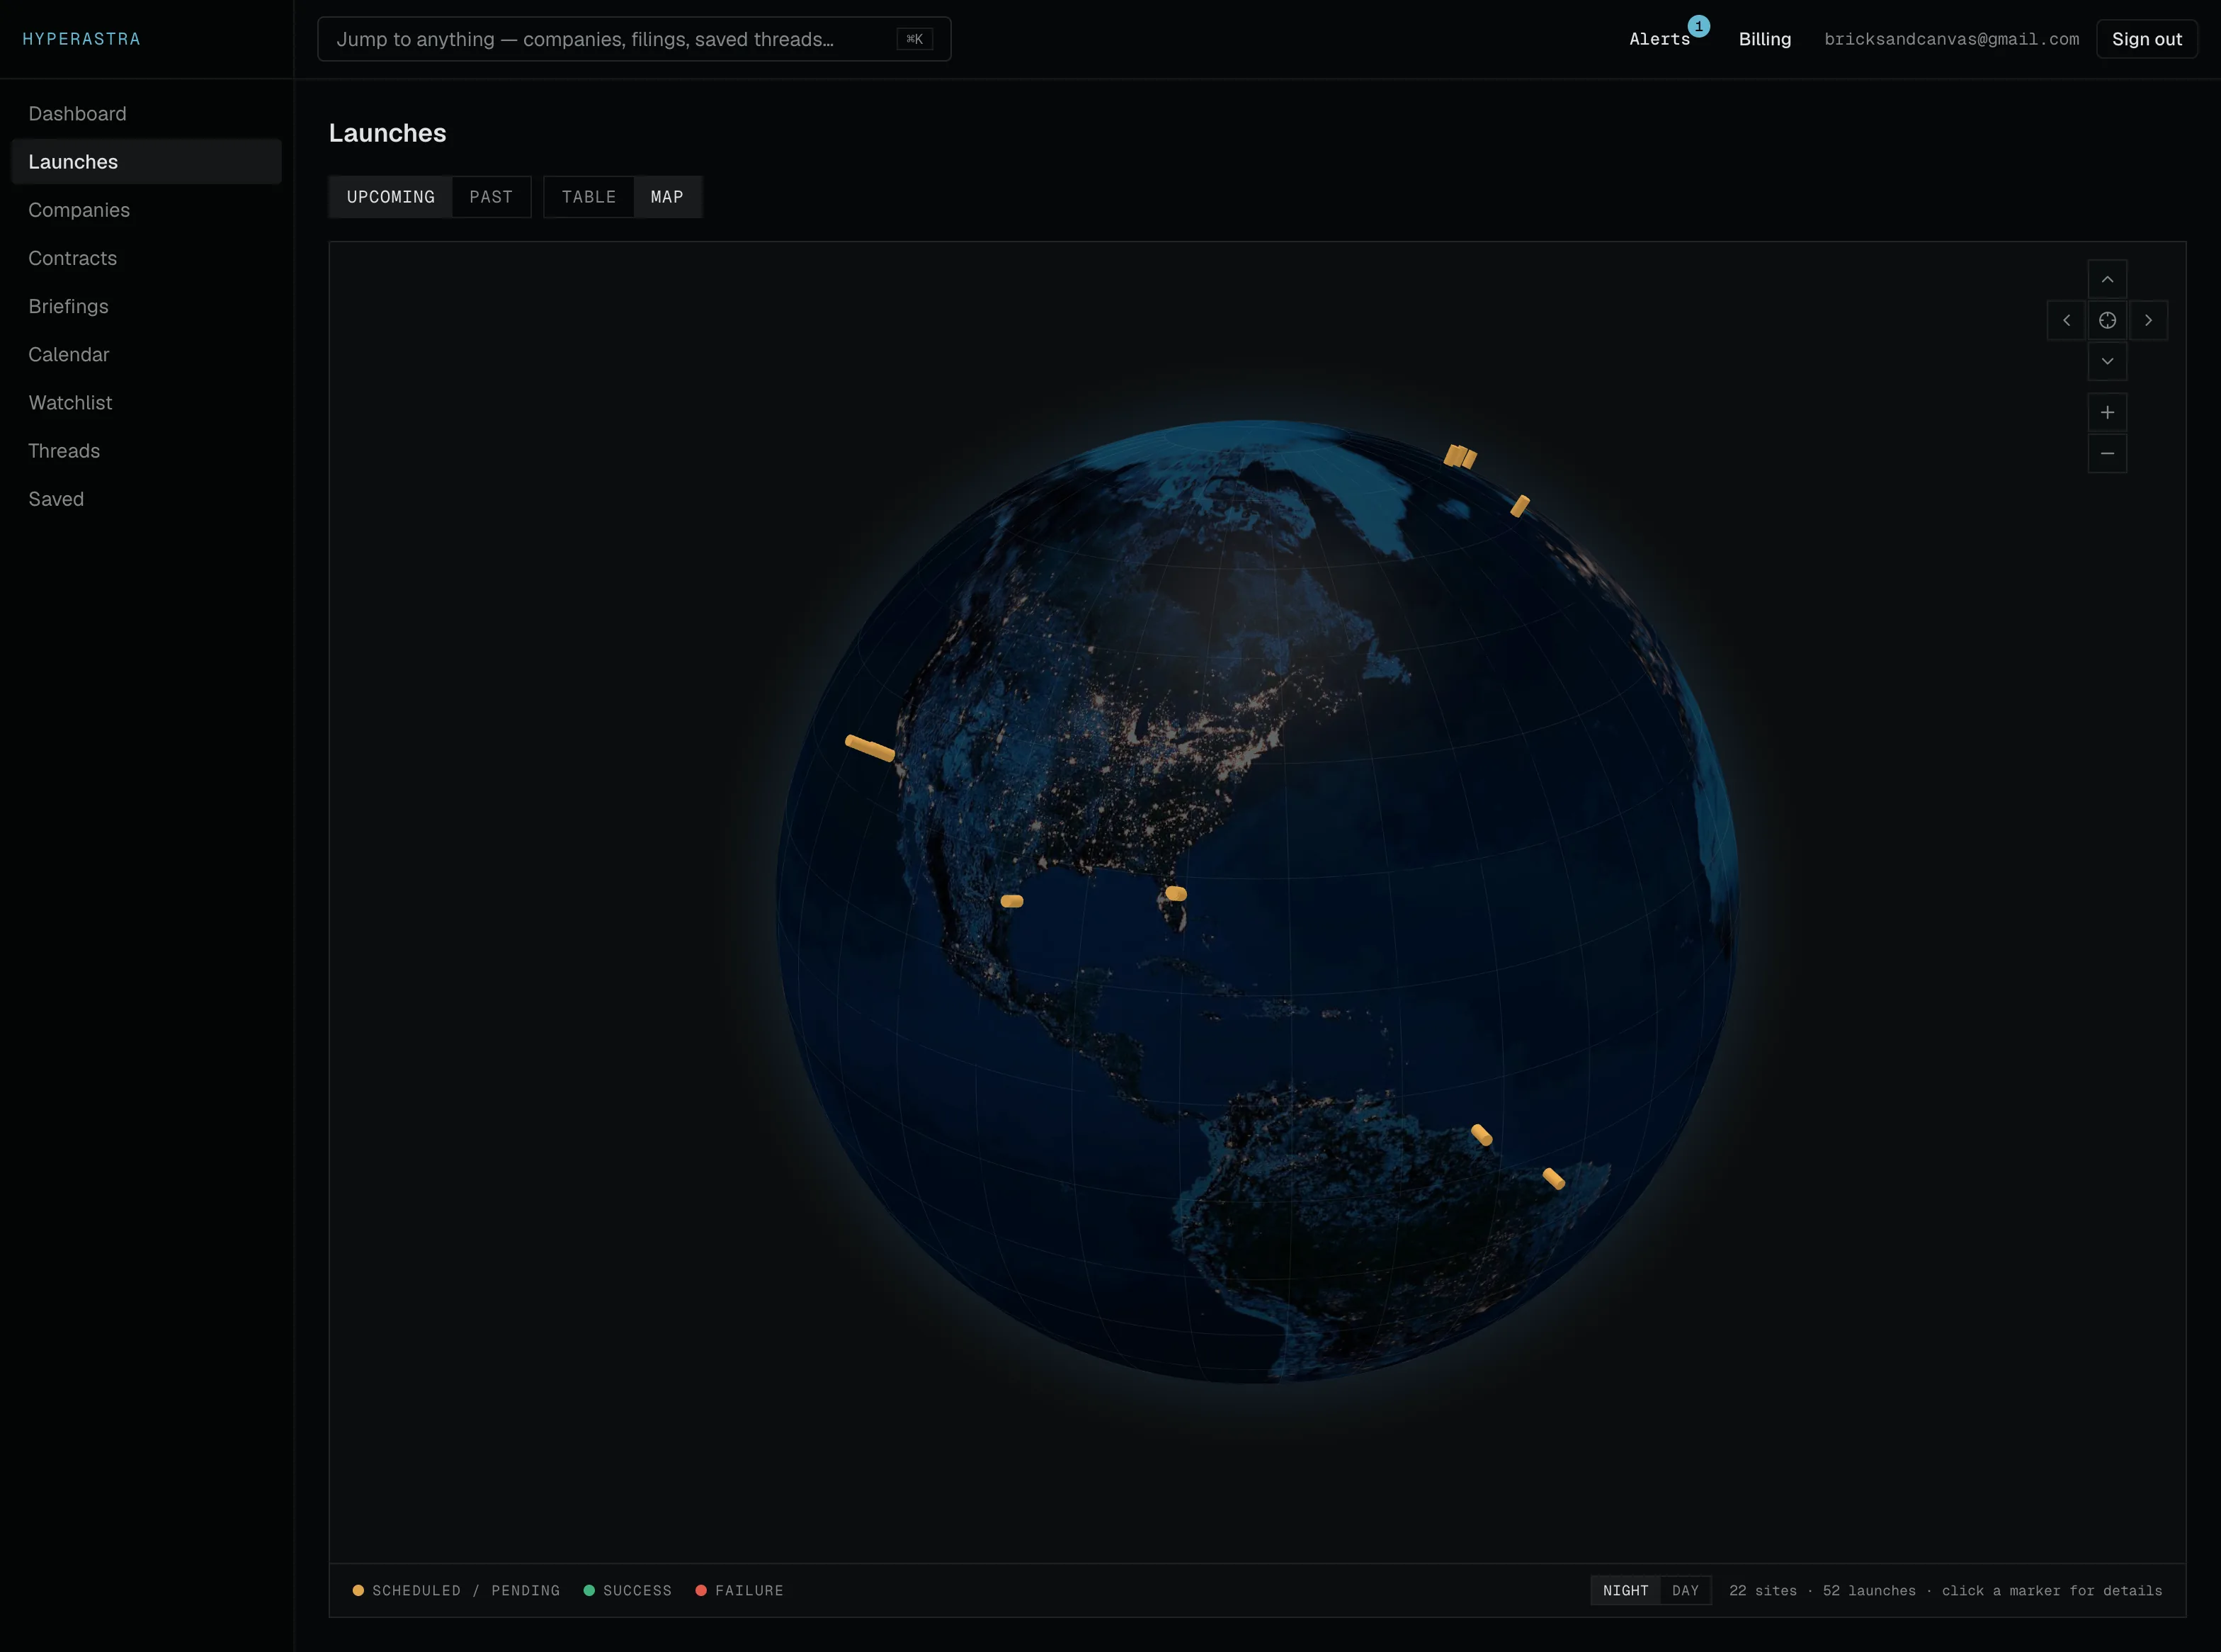This screenshot has width=2221, height=1652.
Task: Click the Florida launch site marker
Action: pyautogui.click(x=1176, y=893)
